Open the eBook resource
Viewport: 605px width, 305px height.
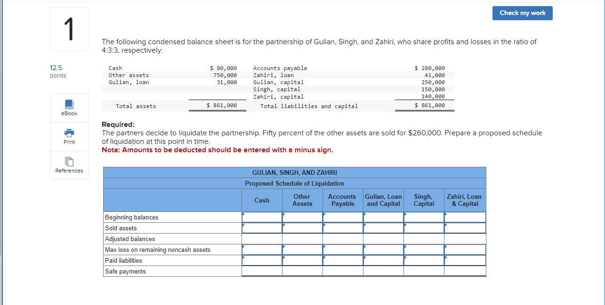click(x=69, y=108)
